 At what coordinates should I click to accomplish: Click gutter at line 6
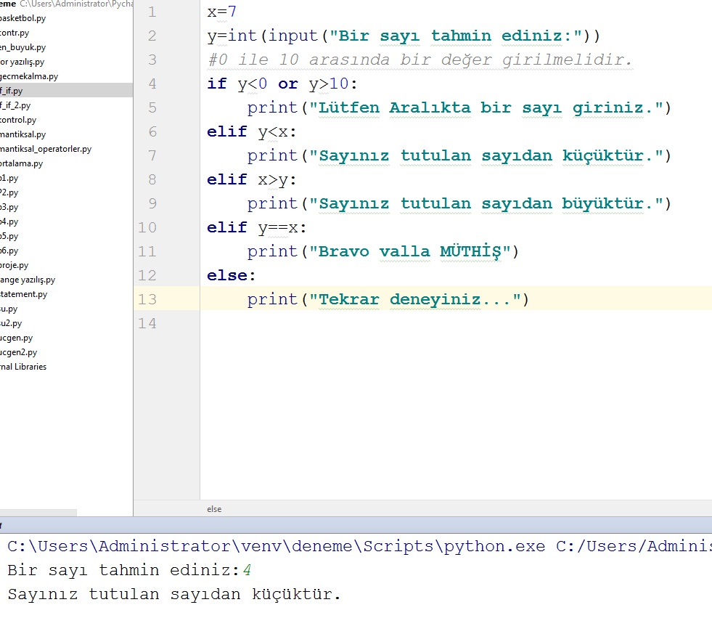coord(152,131)
